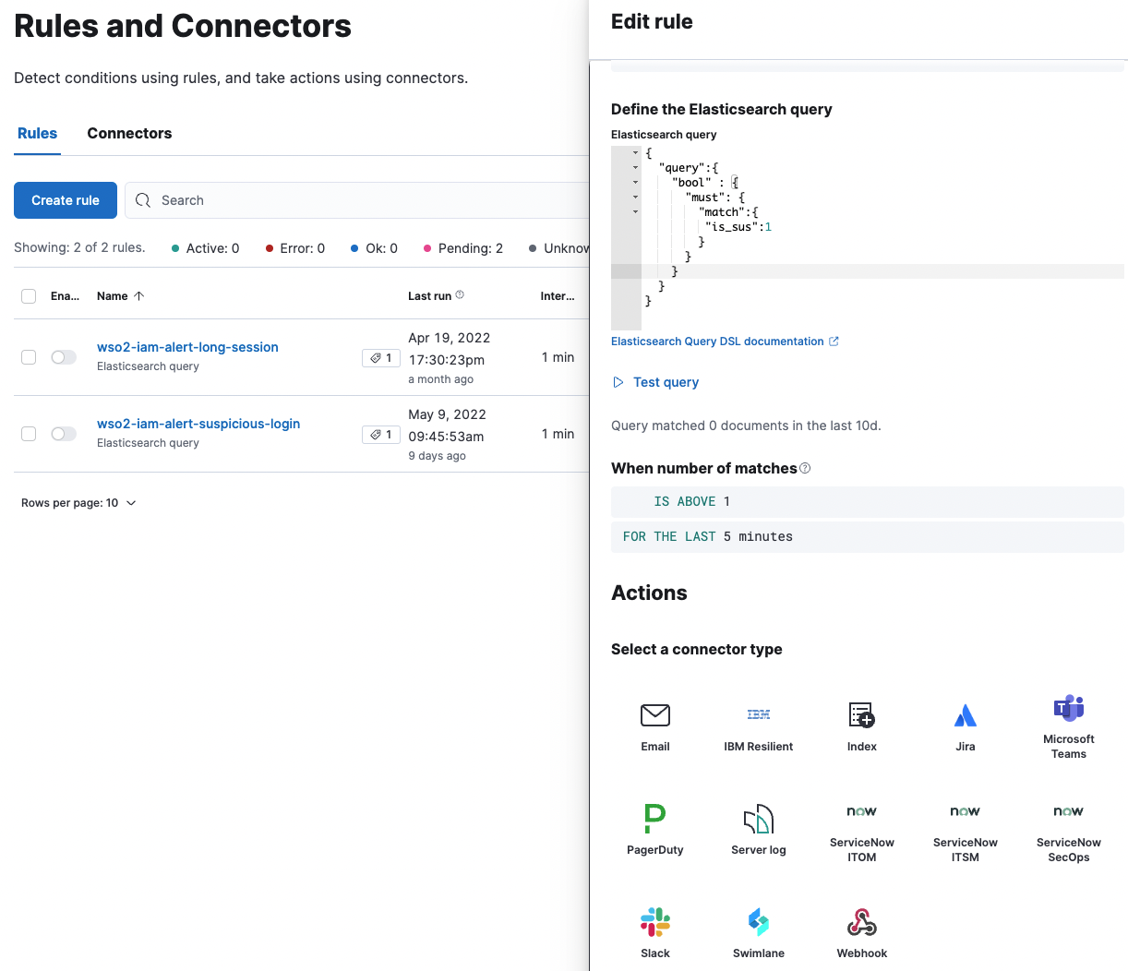Check the select-all rules checkbox in header
Screen dimensions: 1128x971
29,296
